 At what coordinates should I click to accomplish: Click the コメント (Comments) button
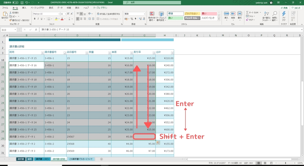pos(296,8)
